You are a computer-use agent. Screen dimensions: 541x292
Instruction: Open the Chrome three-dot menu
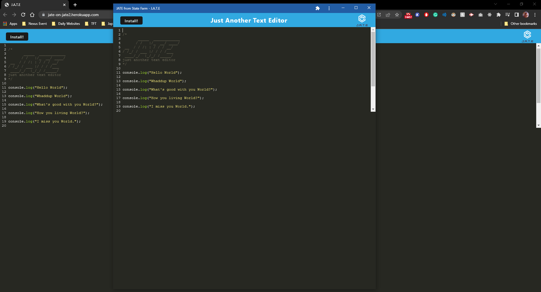[535, 15]
